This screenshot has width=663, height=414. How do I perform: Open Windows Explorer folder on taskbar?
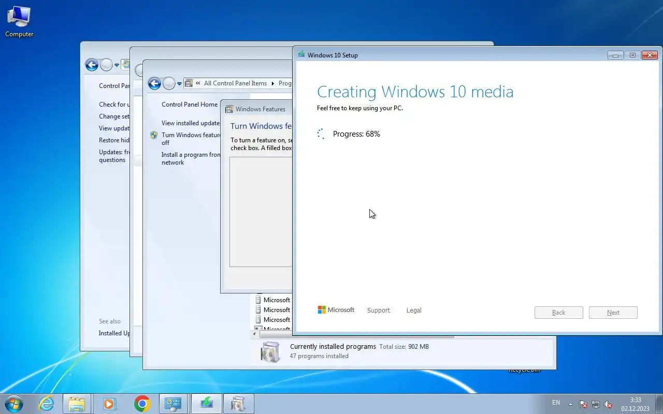[x=77, y=404]
